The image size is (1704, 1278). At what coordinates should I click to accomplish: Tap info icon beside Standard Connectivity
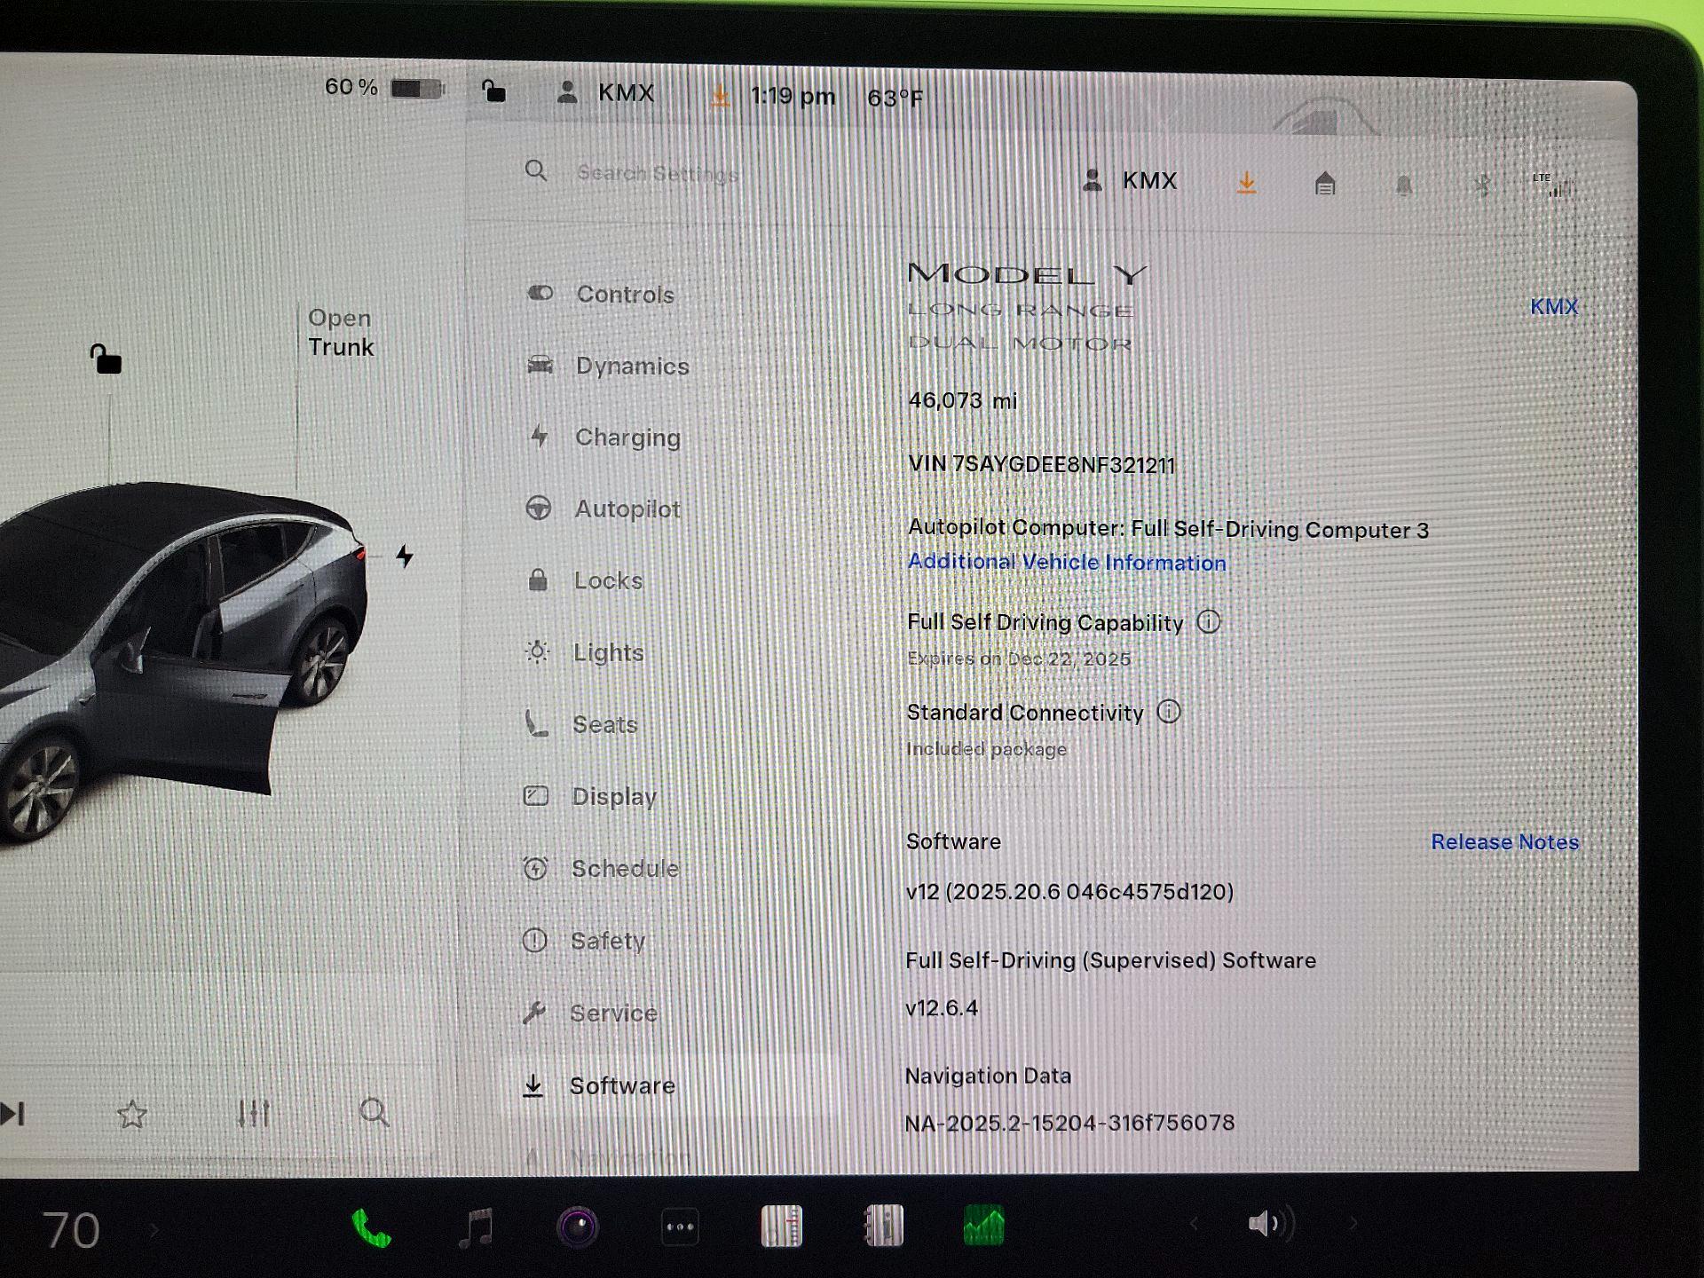tap(1170, 713)
